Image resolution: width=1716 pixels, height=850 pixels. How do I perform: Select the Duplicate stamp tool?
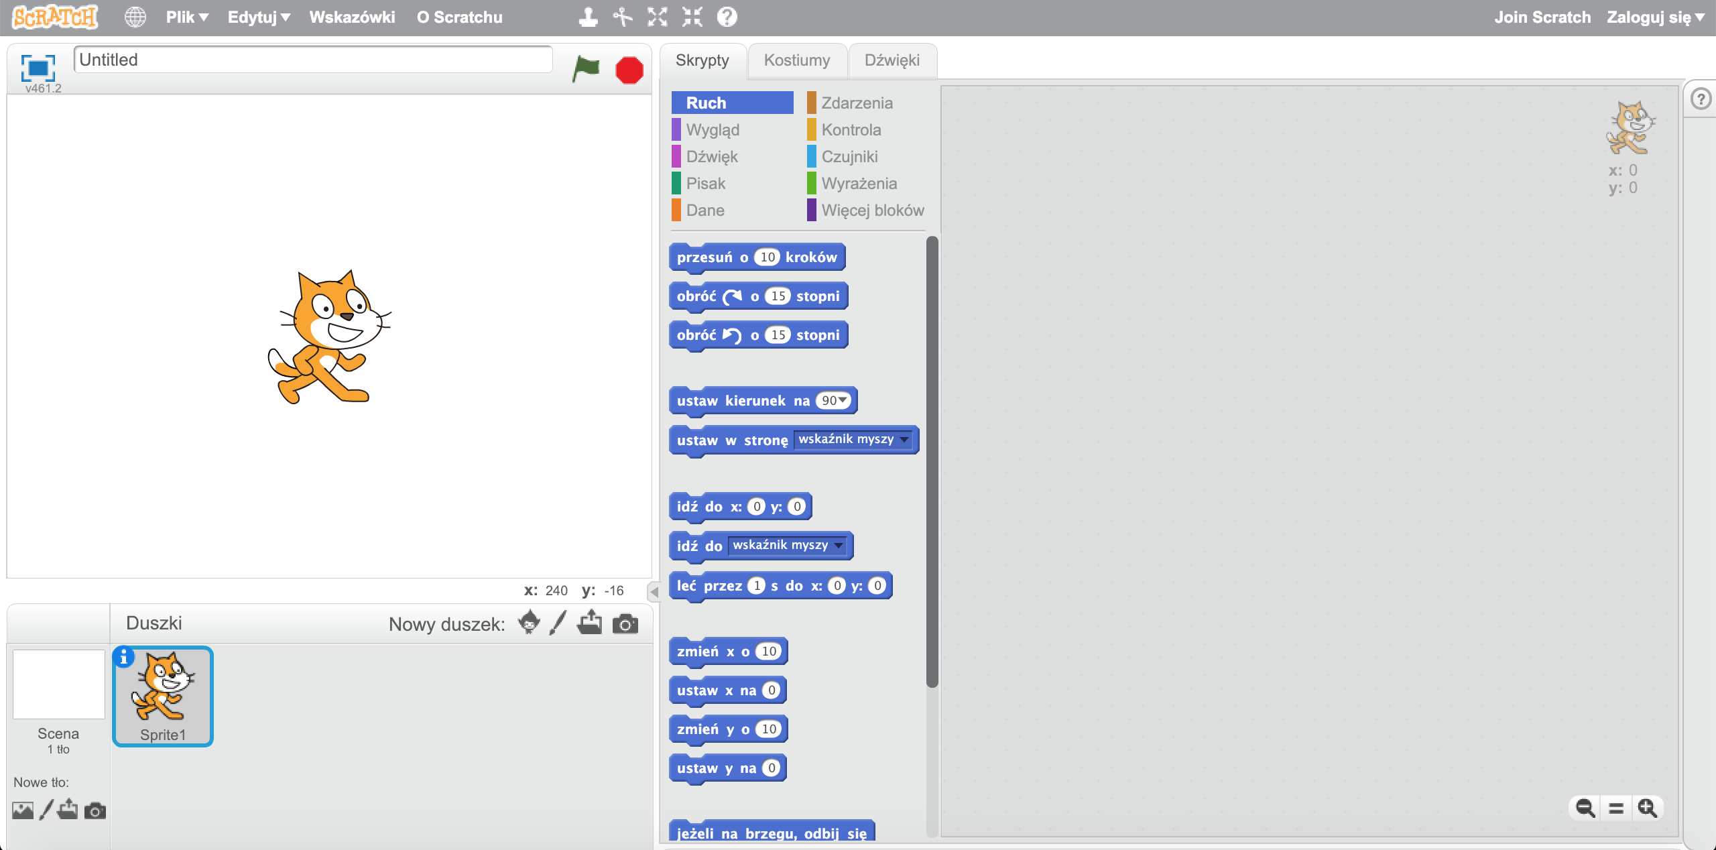tap(588, 17)
